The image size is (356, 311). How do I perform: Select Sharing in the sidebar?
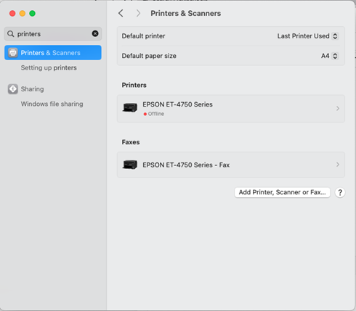(32, 89)
